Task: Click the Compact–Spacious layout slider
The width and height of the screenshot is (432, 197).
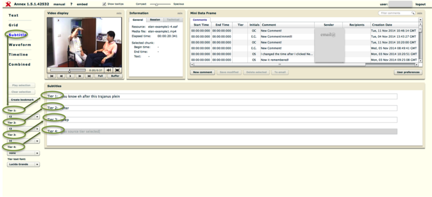Action: [160, 4]
